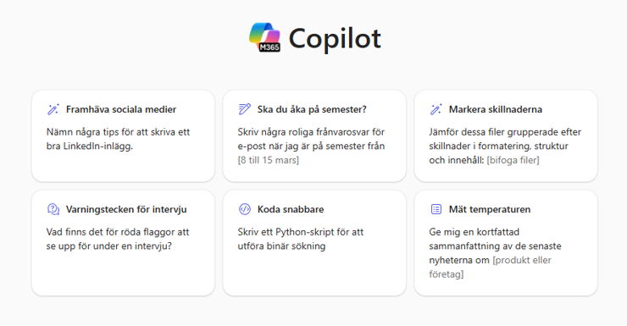Viewport: 627px width, 326px height.
Task: Click magic wand icon beside Framhäva sociala medier
Action: click(x=53, y=109)
